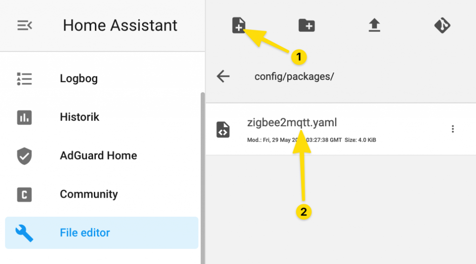This screenshot has height=264, width=476.
Task: Click the zigbee2mqtt.yaml code file icon
Action: (x=223, y=129)
